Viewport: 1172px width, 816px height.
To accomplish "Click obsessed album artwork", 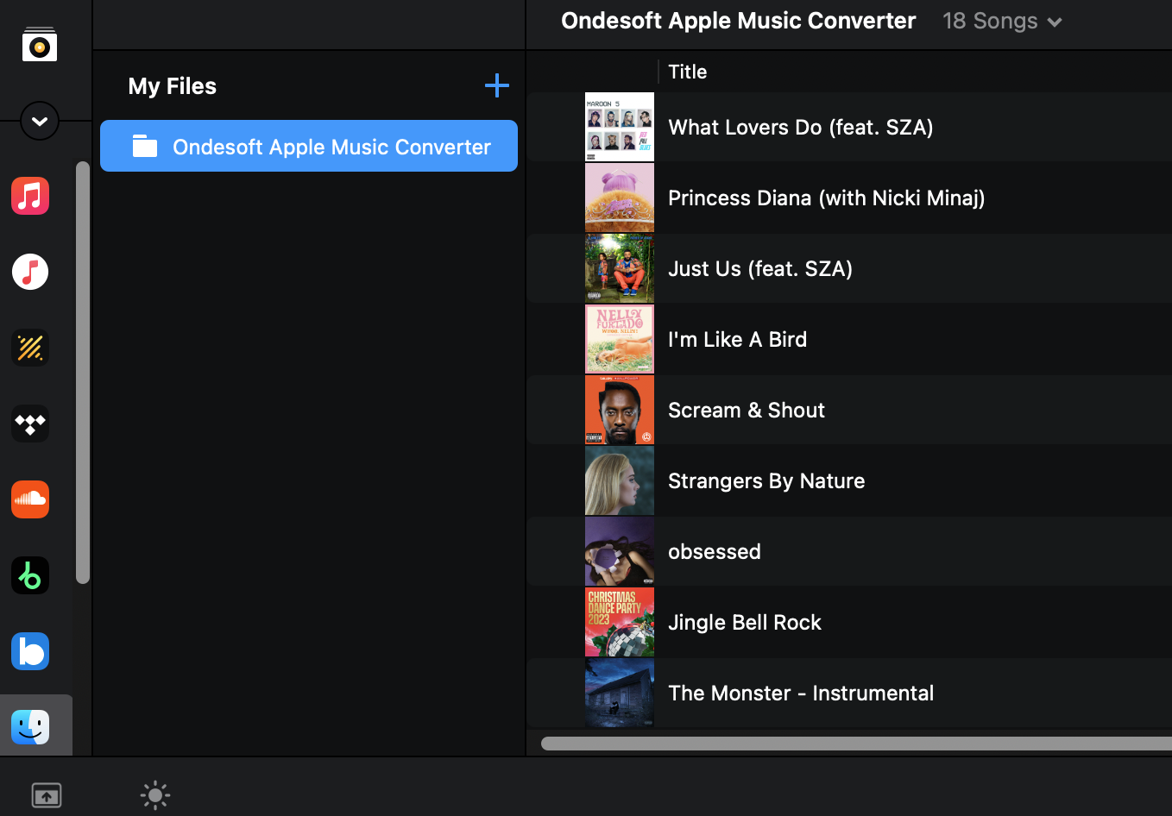I will 620,551.
